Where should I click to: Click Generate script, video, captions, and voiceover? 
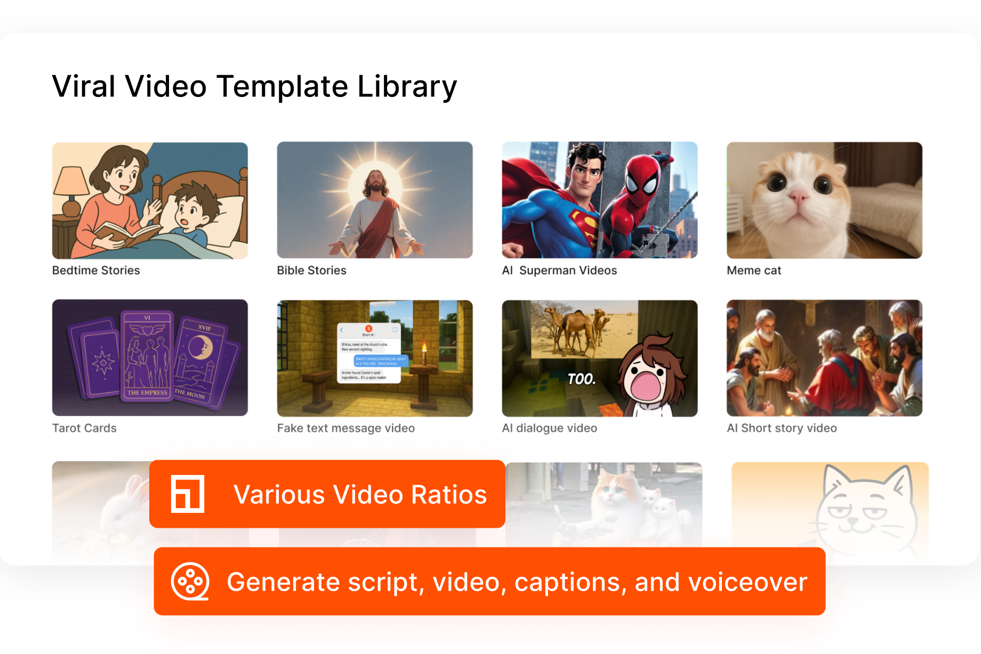(489, 582)
